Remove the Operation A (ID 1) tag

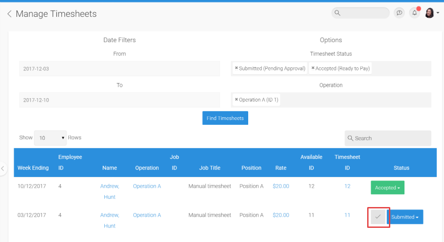[x=237, y=100]
